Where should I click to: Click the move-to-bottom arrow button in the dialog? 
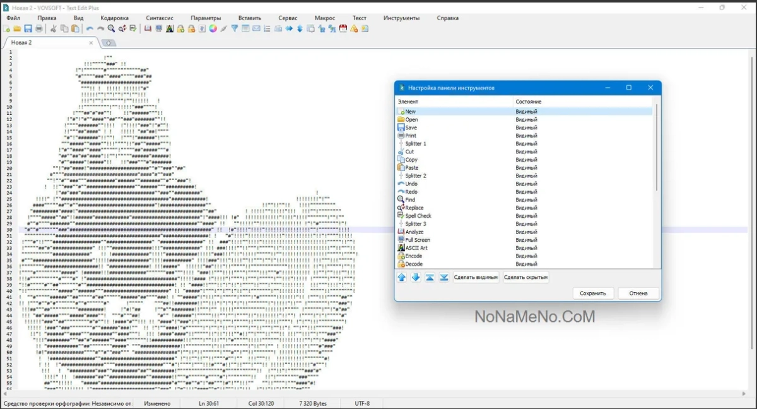pyautogui.click(x=443, y=278)
